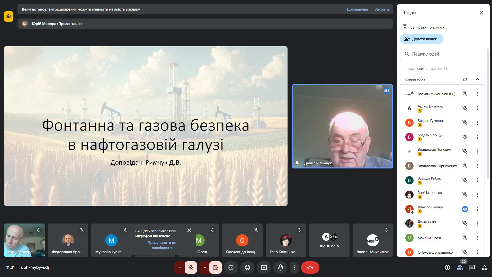Image resolution: width=492 pixels, height=277 pixels.
Task: Click the Додати людей button
Action: tap(421, 39)
